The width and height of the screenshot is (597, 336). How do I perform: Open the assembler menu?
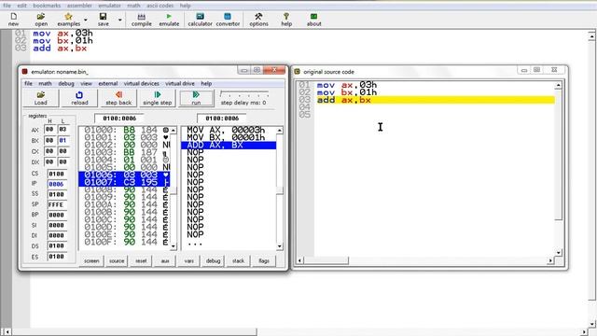[79, 6]
